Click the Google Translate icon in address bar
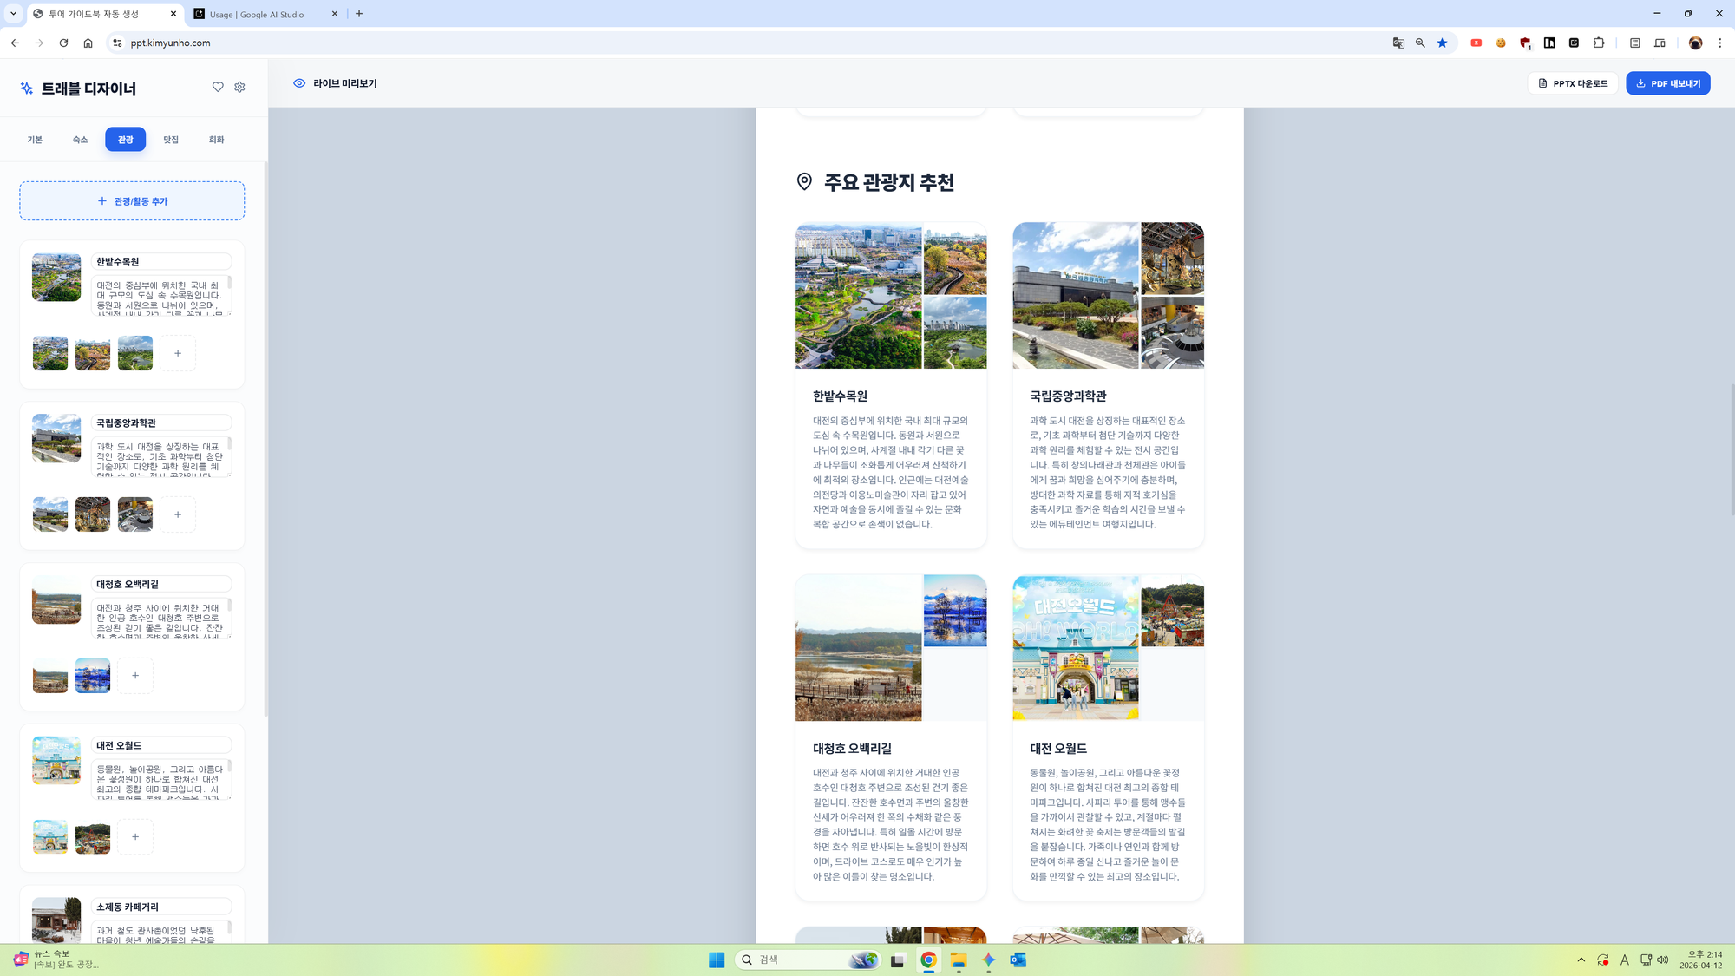 pos(1398,43)
